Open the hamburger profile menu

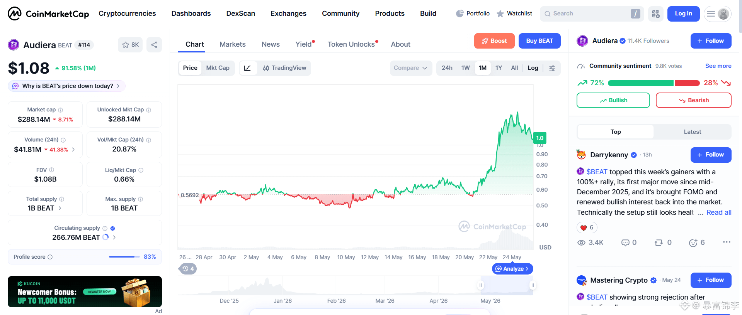coord(718,14)
